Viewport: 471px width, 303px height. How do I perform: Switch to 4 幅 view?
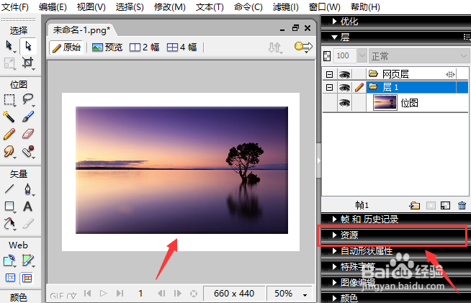coord(181,48)
